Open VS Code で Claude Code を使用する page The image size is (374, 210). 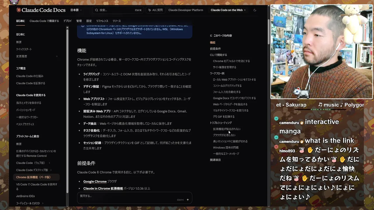[x=37, y=187]
